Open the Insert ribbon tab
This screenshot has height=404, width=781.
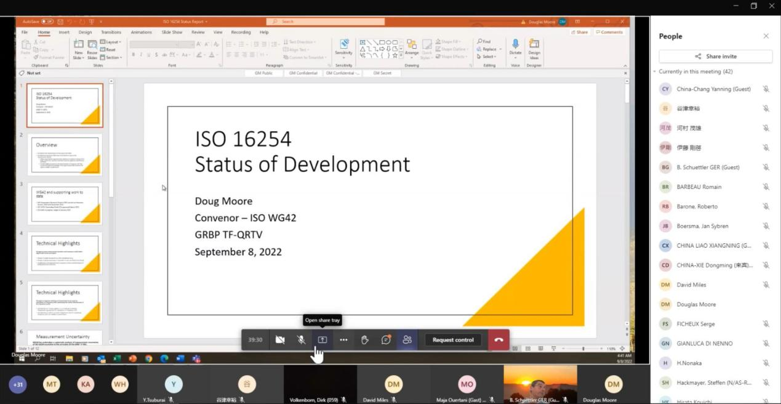coord(64,32)
